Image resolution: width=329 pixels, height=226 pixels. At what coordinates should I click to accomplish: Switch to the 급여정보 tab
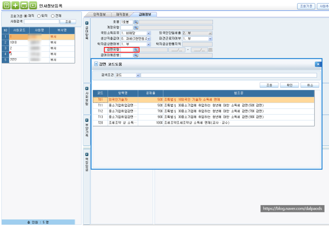[x=145, y=15]
